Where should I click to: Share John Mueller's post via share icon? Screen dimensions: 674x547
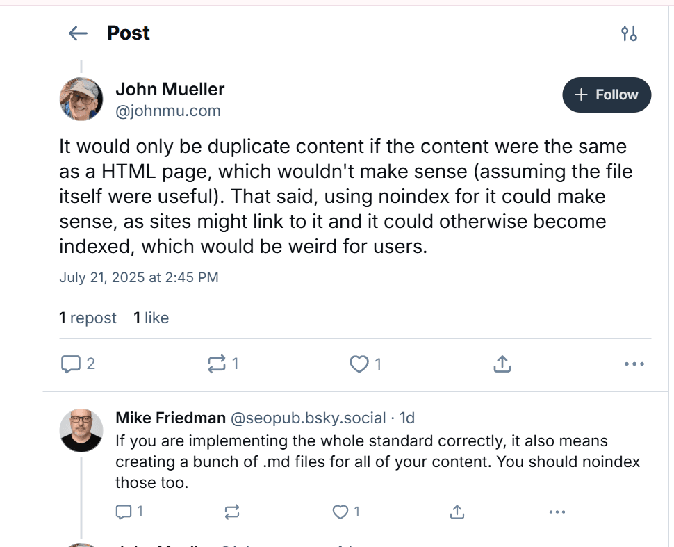pos(502,362)
